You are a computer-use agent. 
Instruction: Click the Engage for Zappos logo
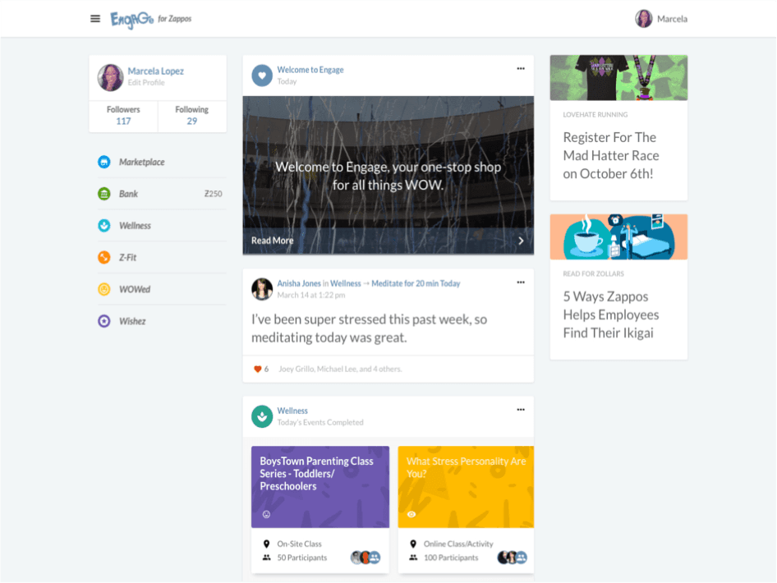click(150, 20)
